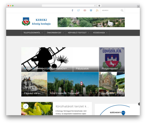The width and height of the screenshot is (146, 124).
Task: Open the KEREKI község honlapja title link
Action: (x=41, y=22)
